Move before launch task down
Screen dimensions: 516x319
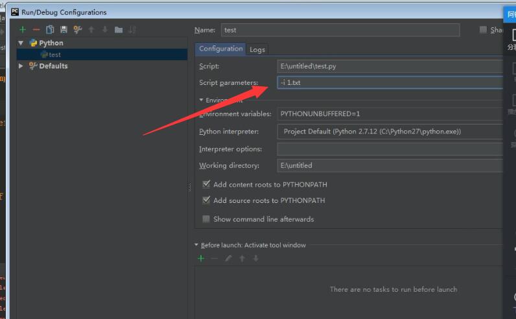(255, 259)
